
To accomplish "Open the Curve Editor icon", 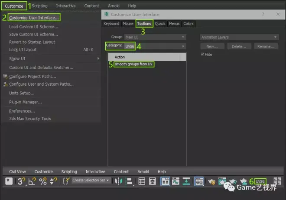I will pos(175,181).
